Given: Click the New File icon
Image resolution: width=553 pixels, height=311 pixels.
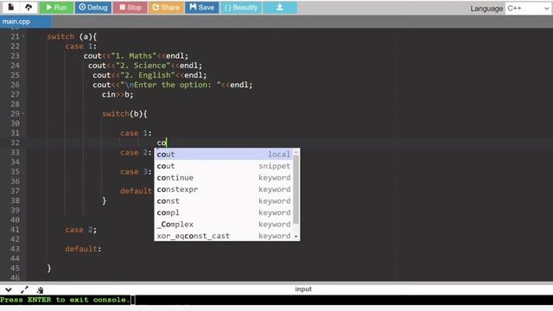Looking at the screenshot, I should (11, 7).
